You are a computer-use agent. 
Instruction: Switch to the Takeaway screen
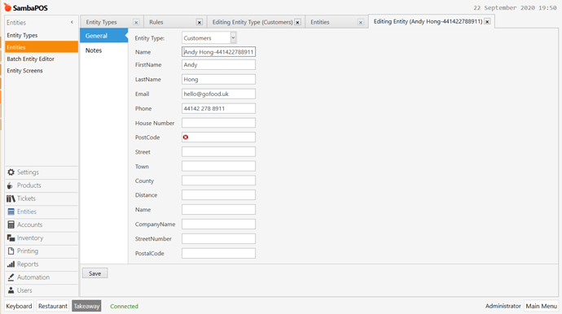coord(86,306)
